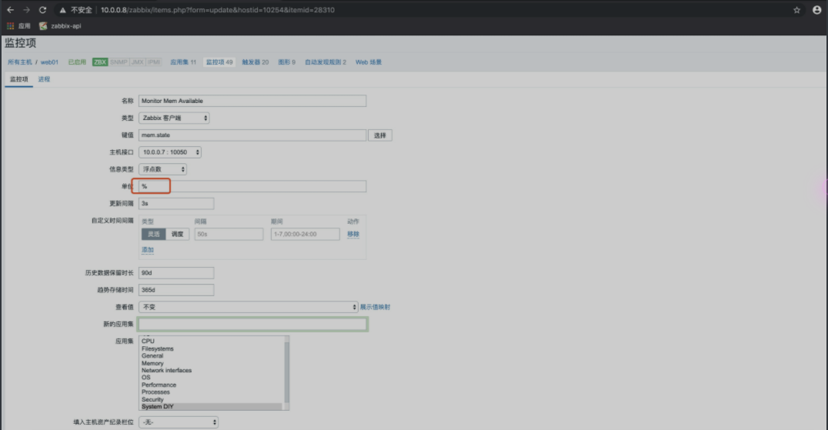Click the browser forward arrow
The width and height of the screenshot is (828, 430).
[26, 10]
